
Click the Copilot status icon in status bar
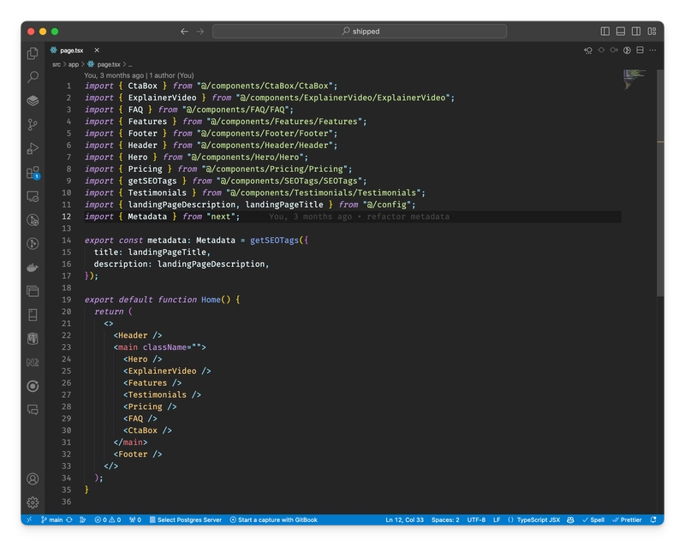[570, 519]
